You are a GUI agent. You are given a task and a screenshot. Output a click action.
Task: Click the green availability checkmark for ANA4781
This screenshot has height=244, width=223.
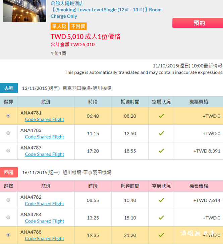(x=161, y=116)
